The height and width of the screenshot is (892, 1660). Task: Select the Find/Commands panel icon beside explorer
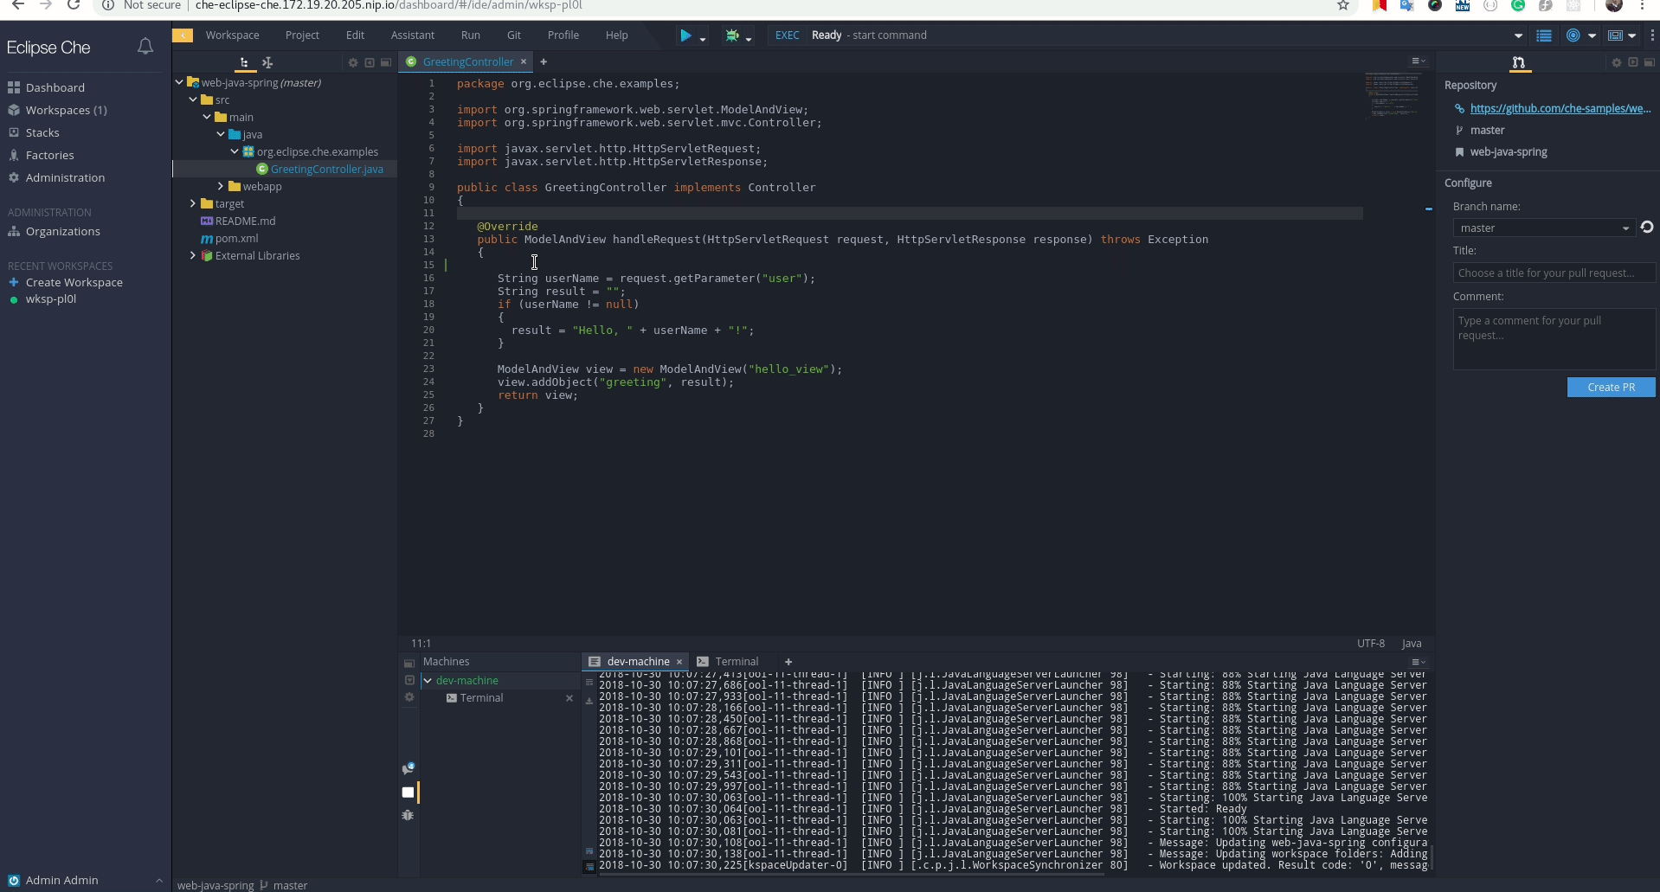click(x=267, y=62)
